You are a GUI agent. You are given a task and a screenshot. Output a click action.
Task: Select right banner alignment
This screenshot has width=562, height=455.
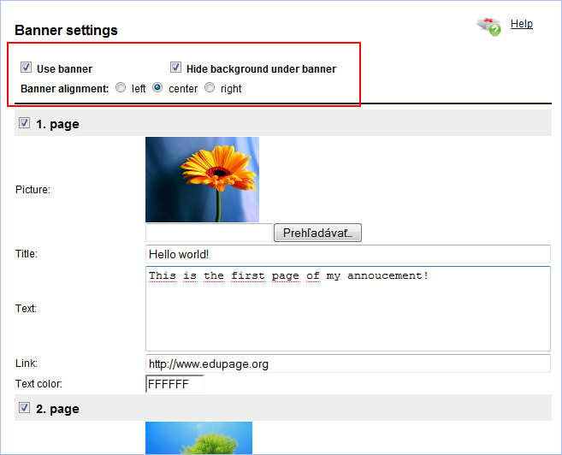coord(210,88)
